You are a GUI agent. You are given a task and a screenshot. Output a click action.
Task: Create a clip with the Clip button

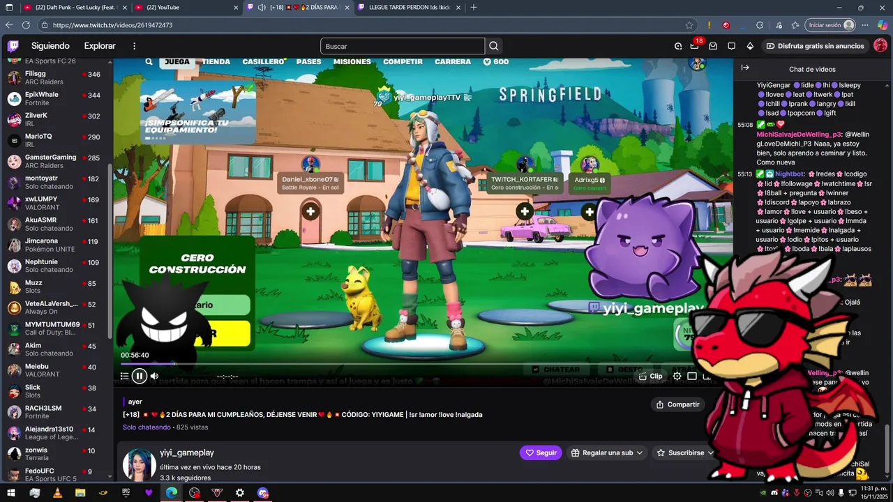[x=651, y=376]
